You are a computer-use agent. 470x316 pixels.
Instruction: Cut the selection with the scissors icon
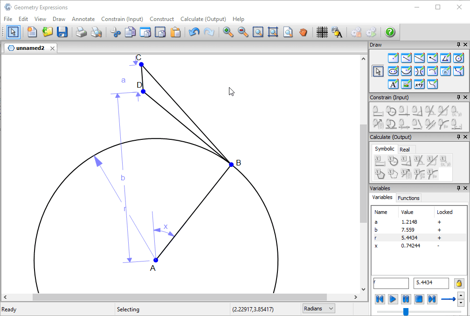pyautogui.click(x=115, y=32)
